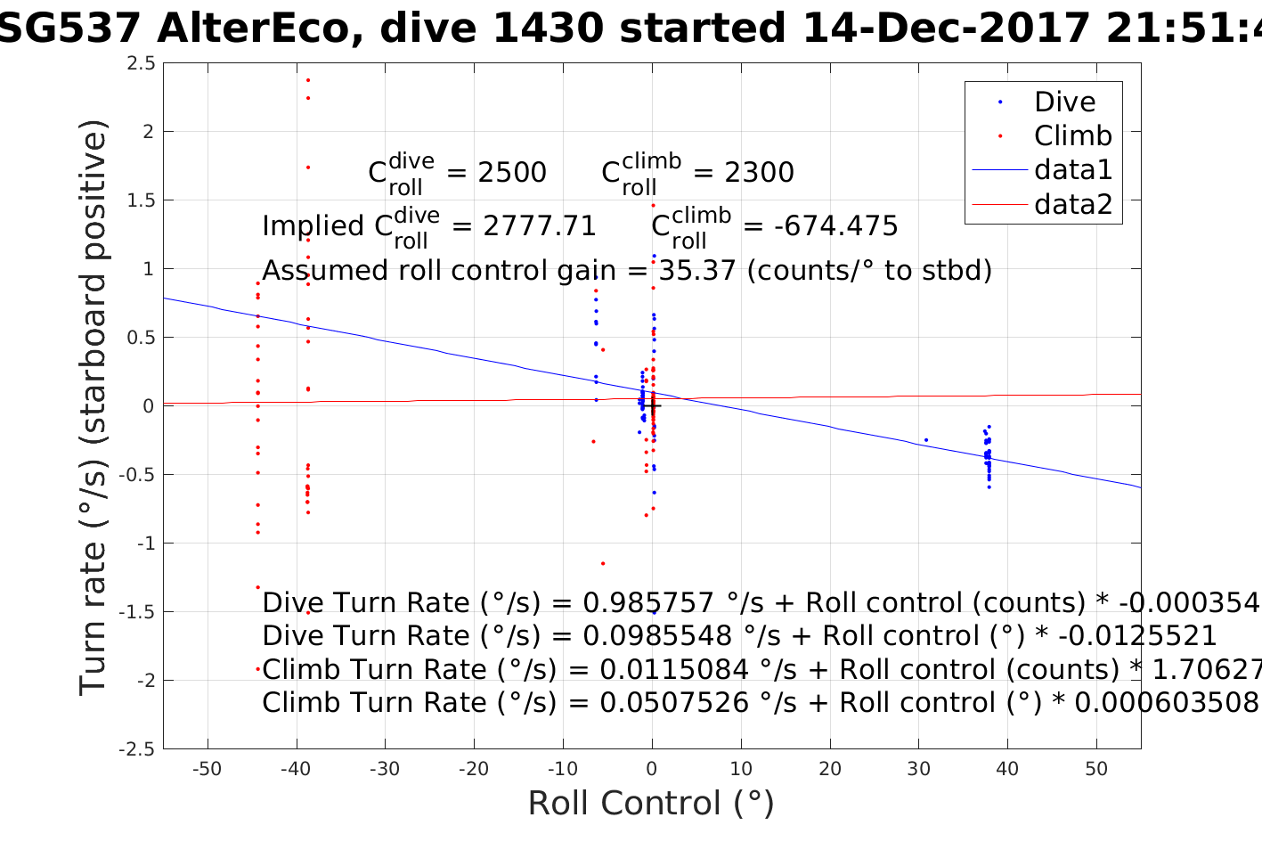Click the black plus marker near origin

652,406
